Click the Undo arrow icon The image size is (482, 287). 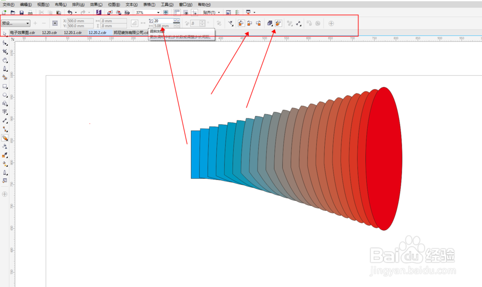click(70, 12)
